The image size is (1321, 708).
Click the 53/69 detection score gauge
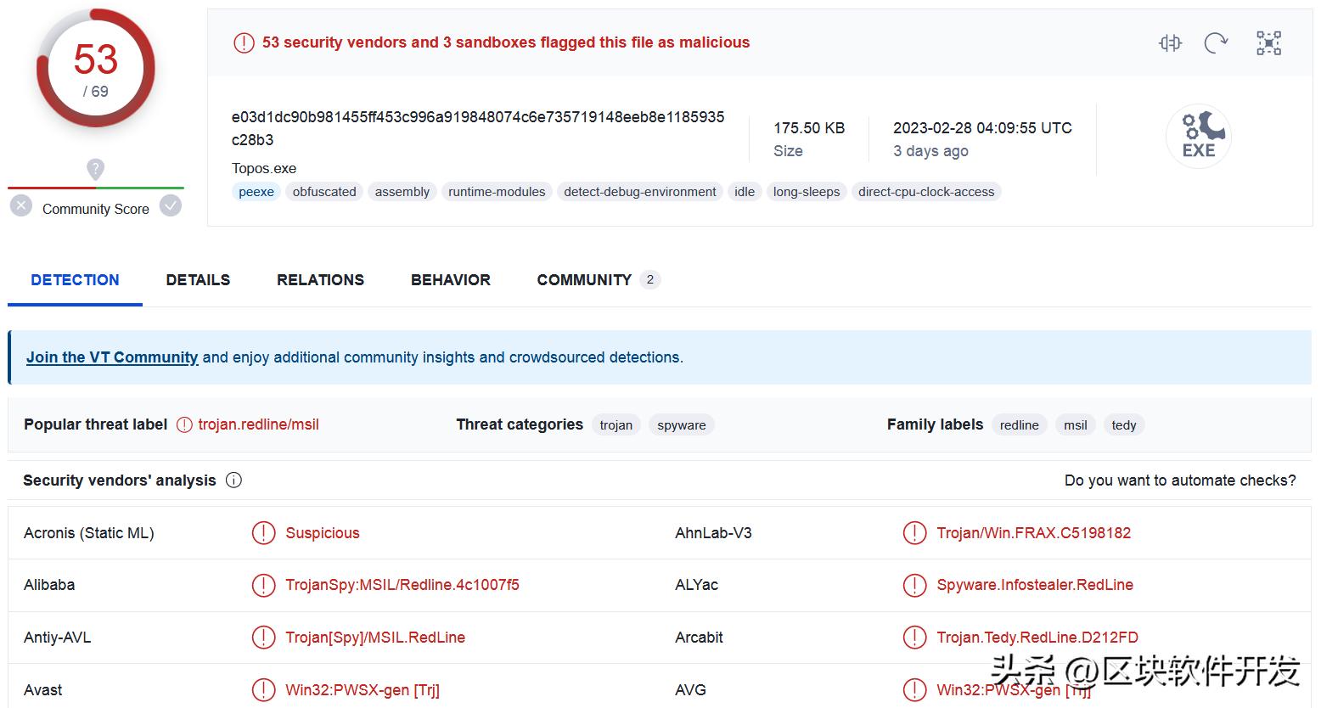[x=95, y=68]
